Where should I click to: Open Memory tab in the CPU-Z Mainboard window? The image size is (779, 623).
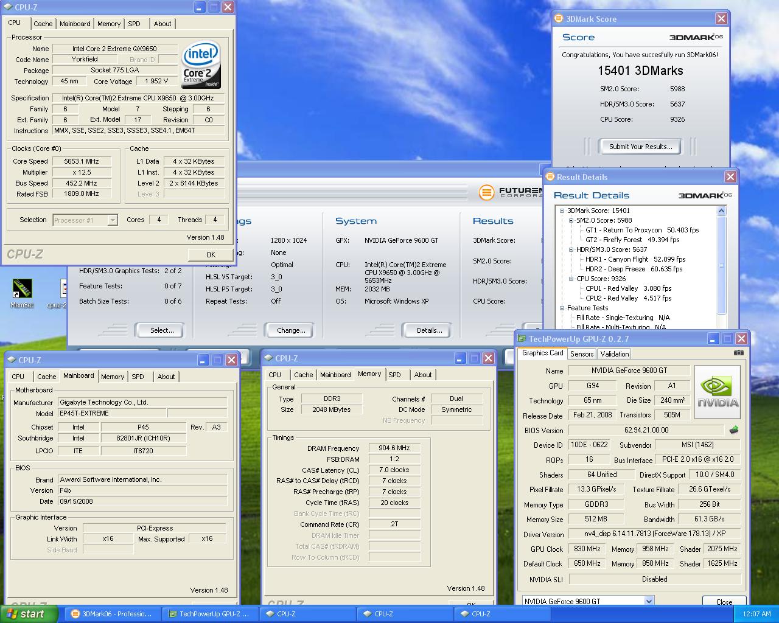[x=113, y=377]
